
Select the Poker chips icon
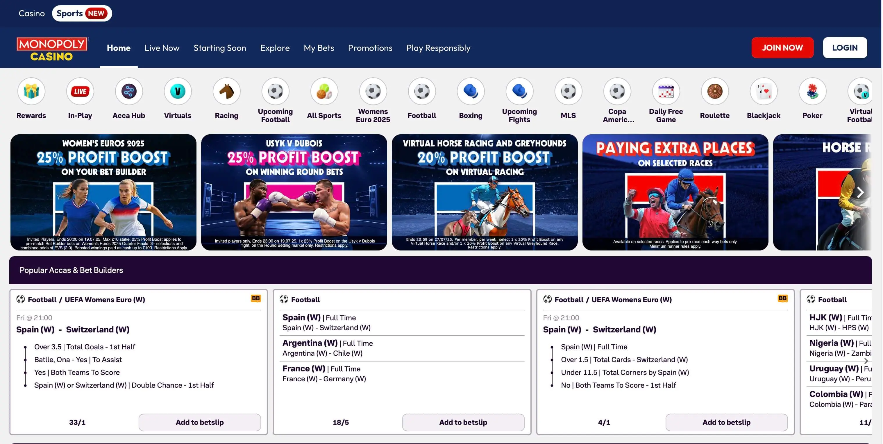pyautogui.click(x=812, y=92)
